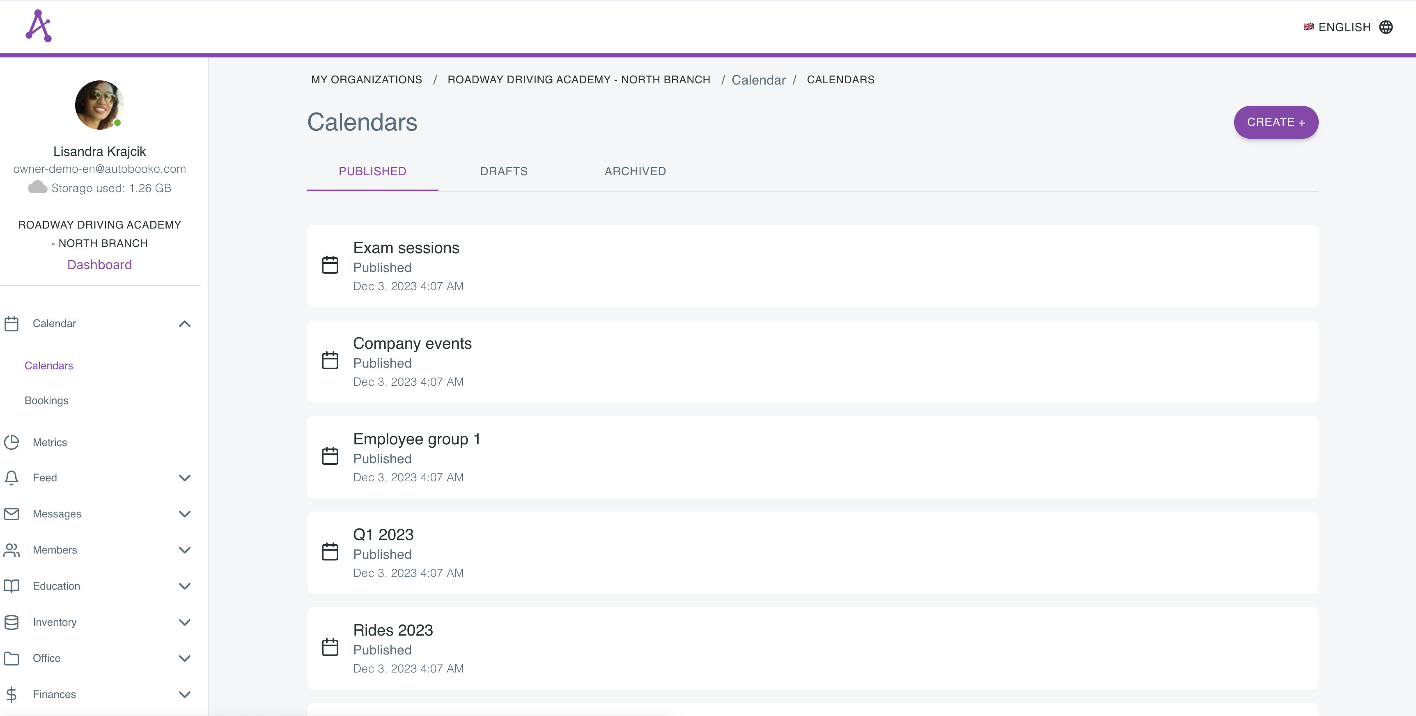Screen dimensions: 1416x716
Task: Click the Finances dollar sign icon
Action: tap(11, 695)
